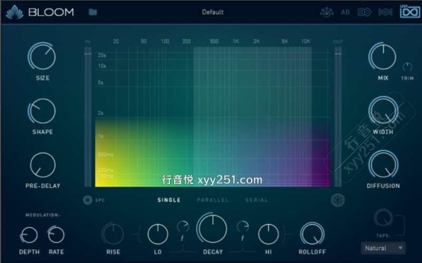422x263 pixels.
Task: Click the 2s line in decay graph
Action: pos(213,117)
